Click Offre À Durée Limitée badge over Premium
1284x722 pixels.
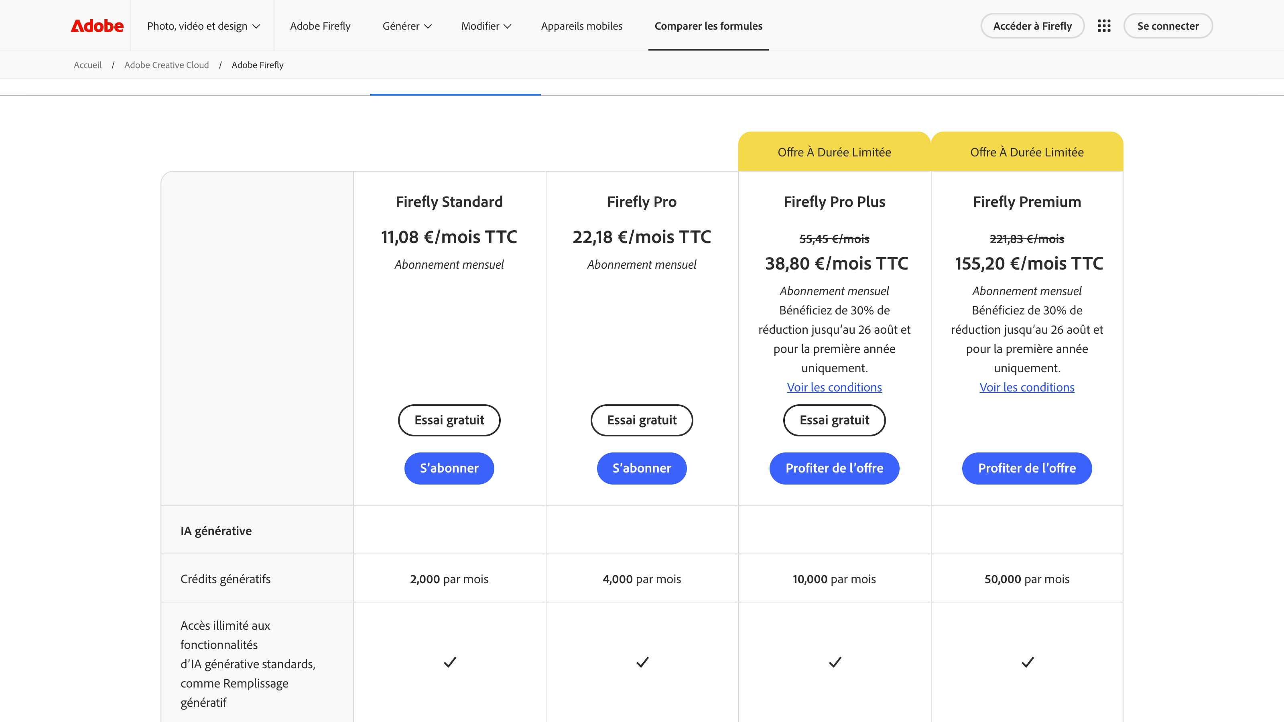[1027, 152]
